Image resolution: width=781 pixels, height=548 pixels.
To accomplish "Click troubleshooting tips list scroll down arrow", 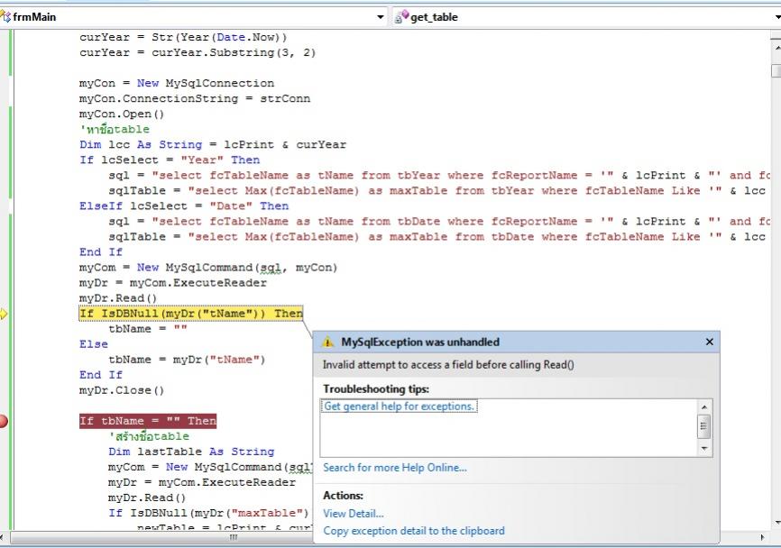I will (704, 449).
